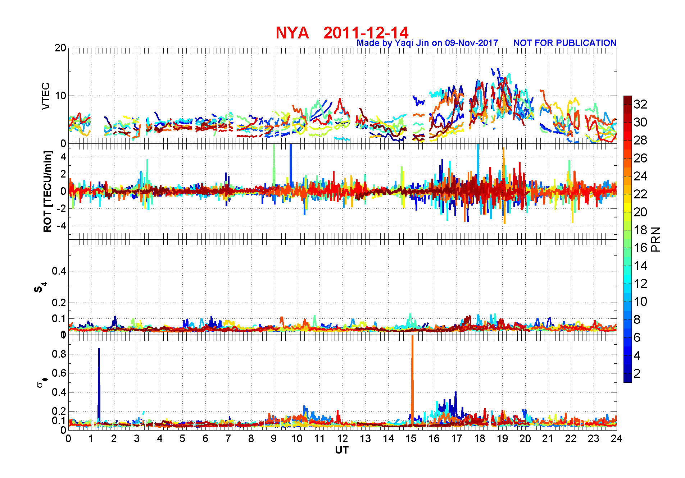Image resolution: width=685 pixels, height=478 pixels.
Task: Select the "Made by Yaqi Jin on 09-Nov-2017" credit
Action: 427,43
